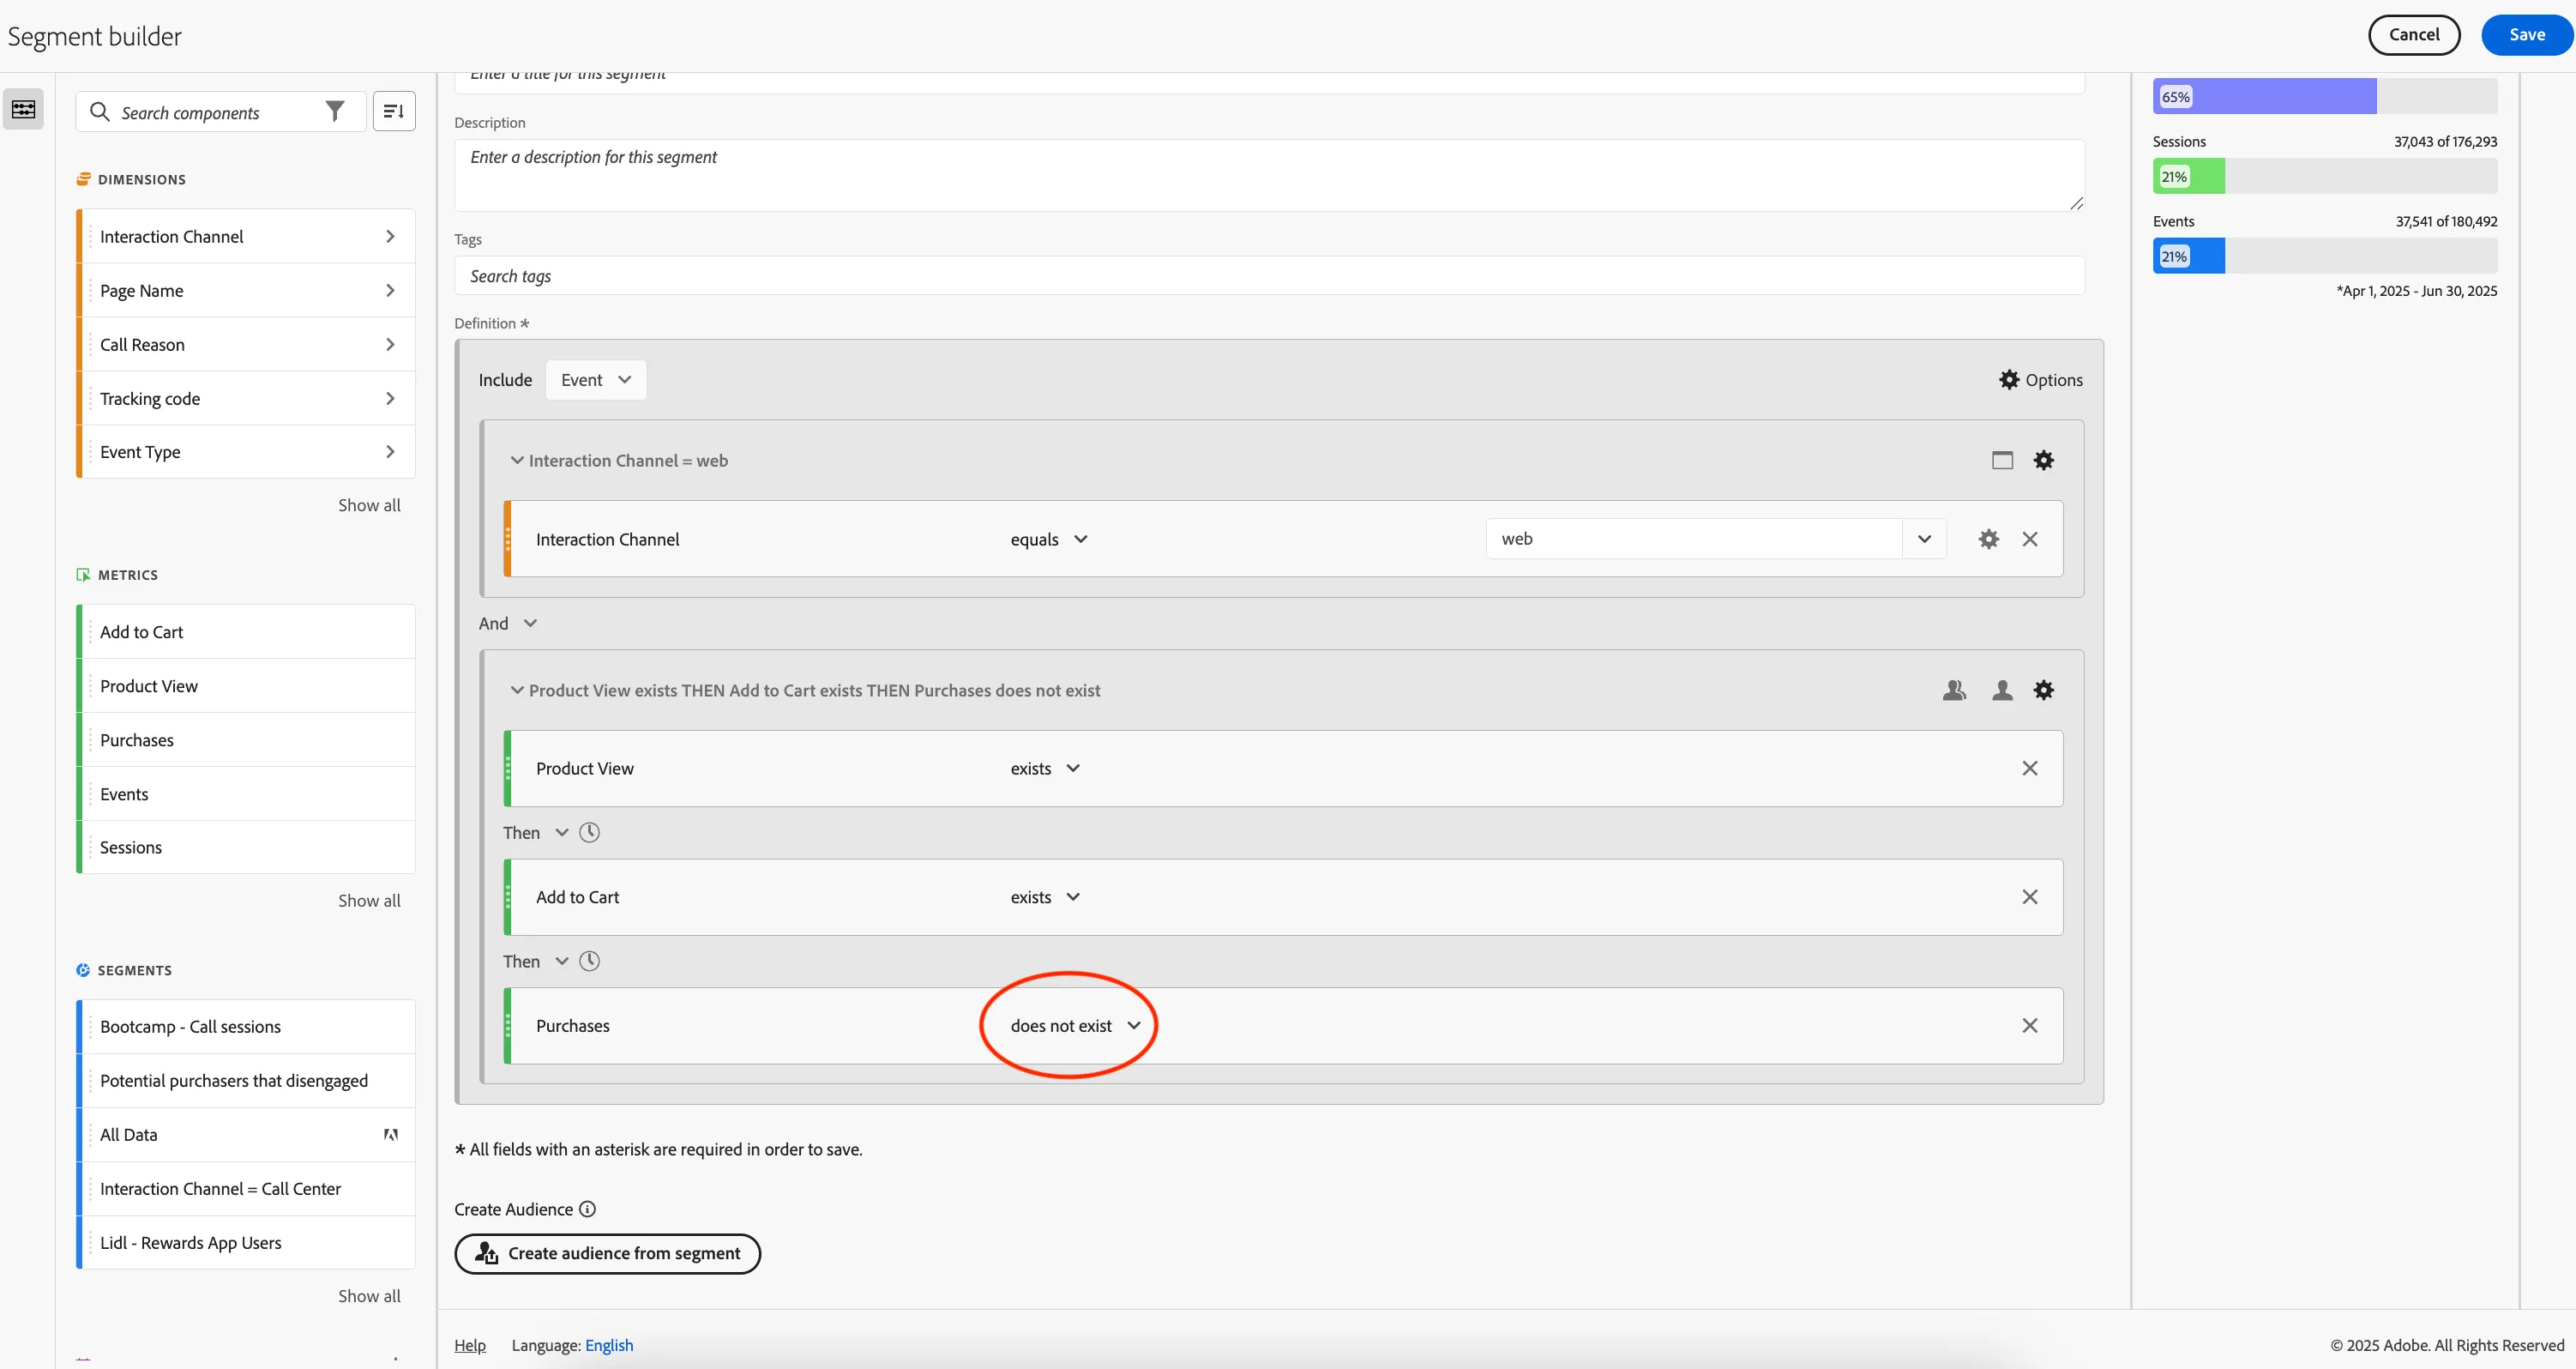2576x1369 pixels.
Task: Click the container window icon for Interaction Channel
Action: click(x=2002, y=460)
